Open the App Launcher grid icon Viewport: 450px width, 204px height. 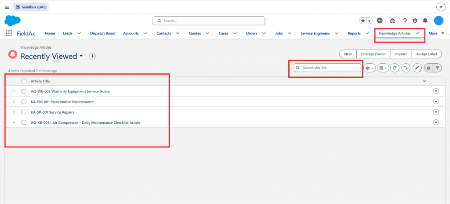tap(9, 33)
